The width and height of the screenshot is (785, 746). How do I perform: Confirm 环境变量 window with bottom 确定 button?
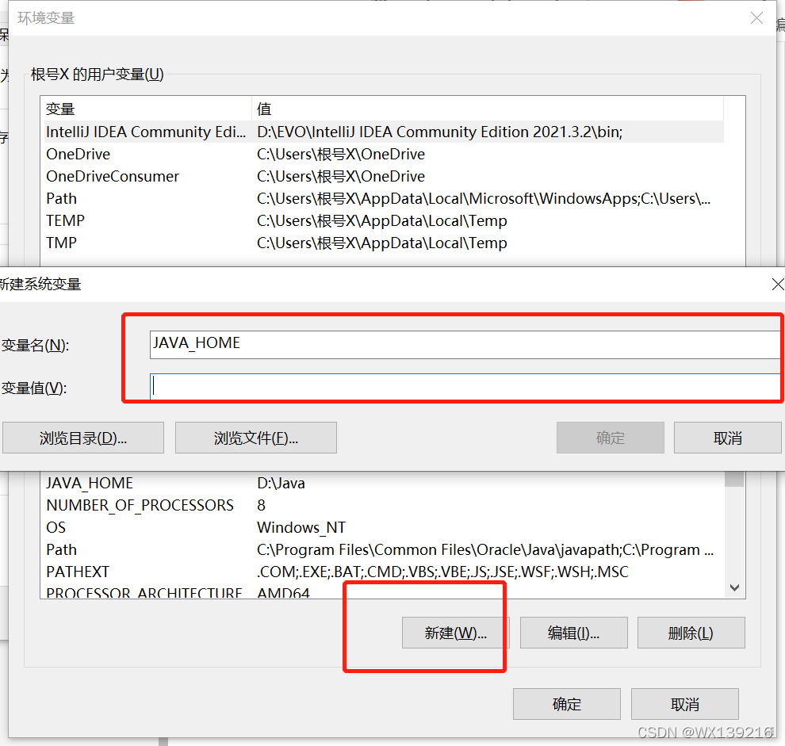(x=567, y=704)
